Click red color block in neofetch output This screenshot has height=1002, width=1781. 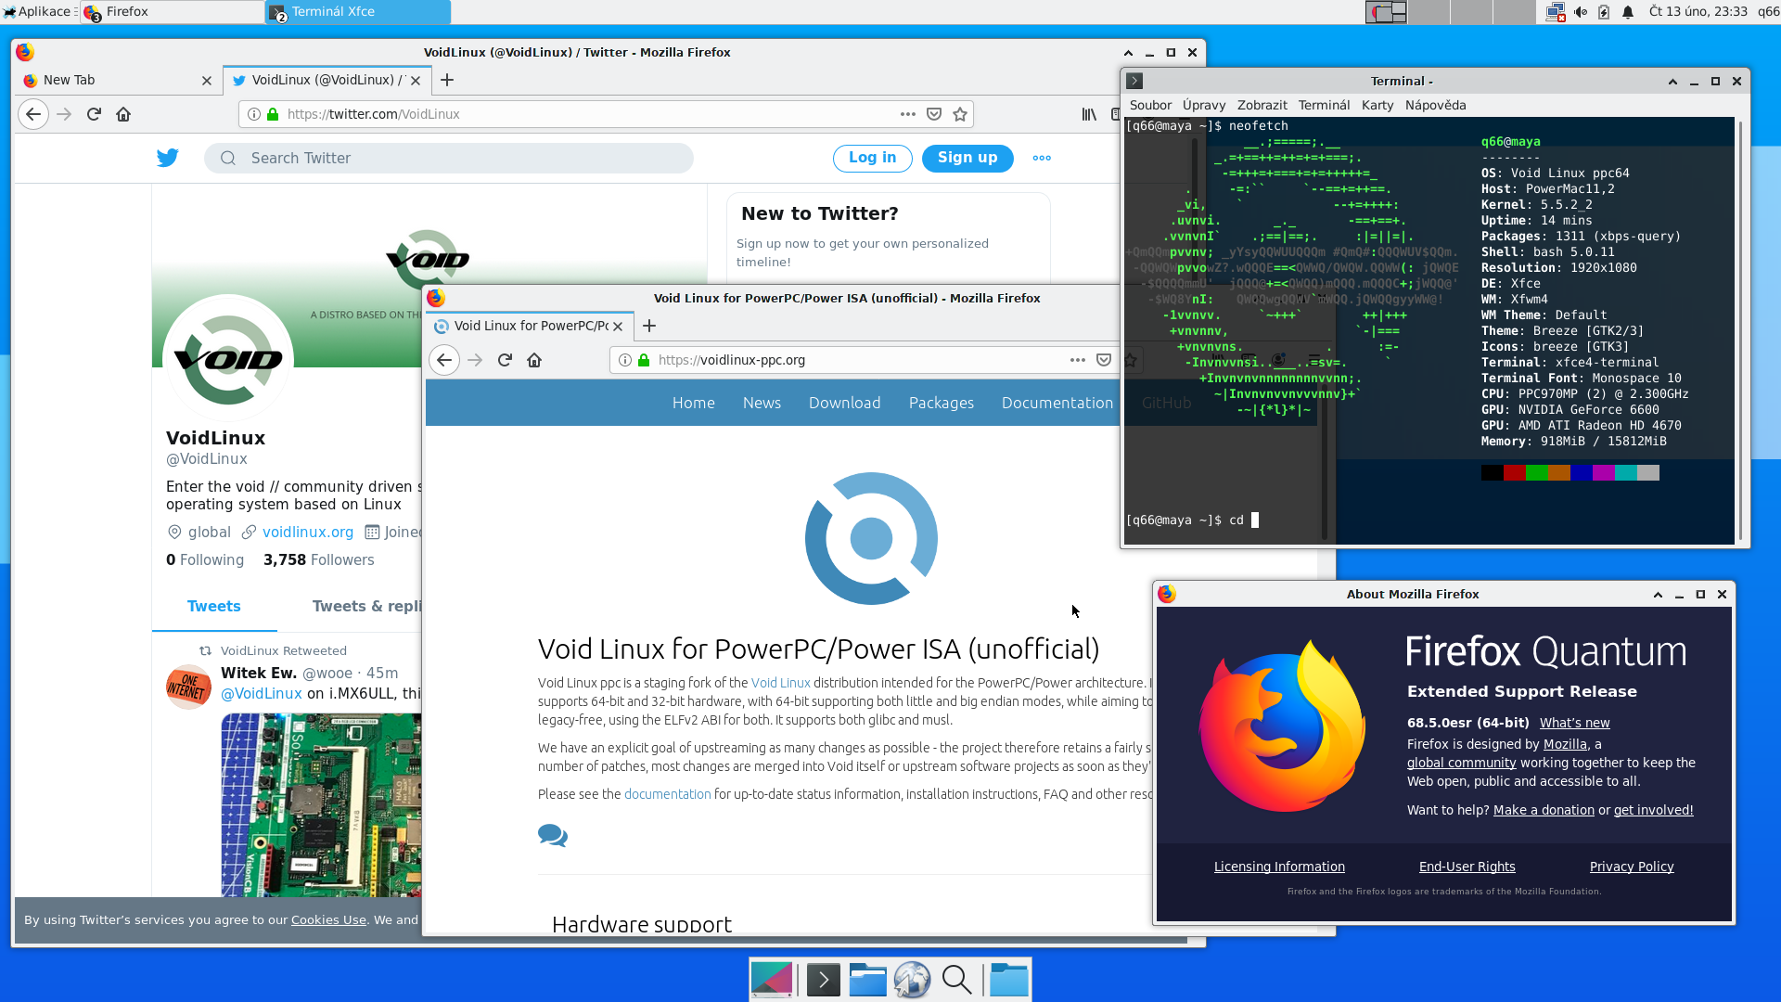[1514, 473]
